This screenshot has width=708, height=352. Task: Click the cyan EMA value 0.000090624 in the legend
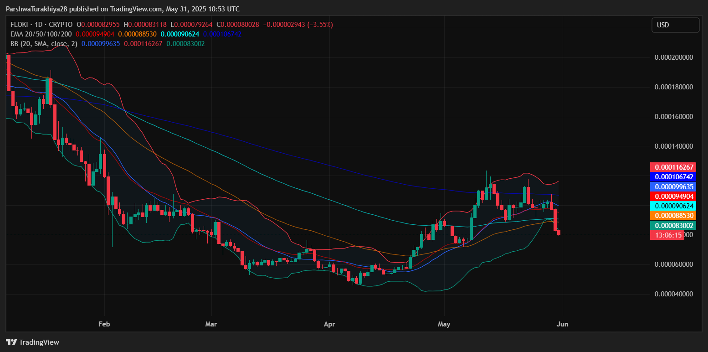point(180,34)
